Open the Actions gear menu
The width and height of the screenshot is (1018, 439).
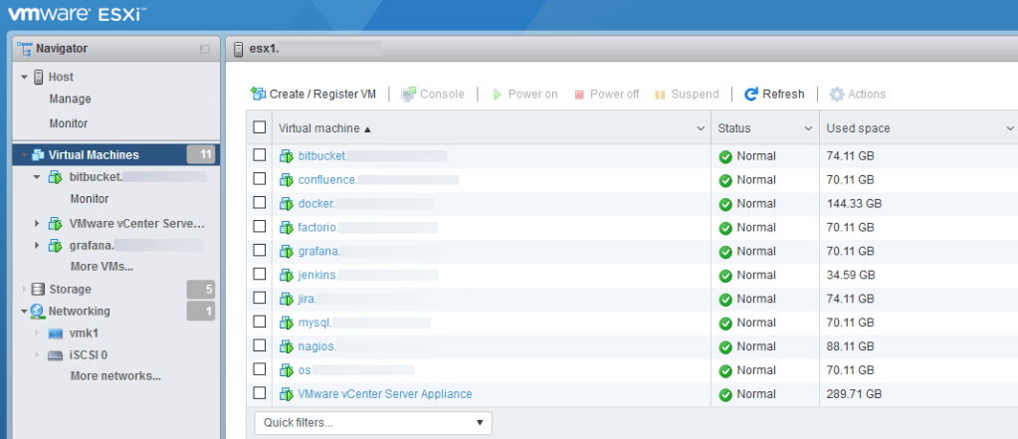(x=837, y=95)
